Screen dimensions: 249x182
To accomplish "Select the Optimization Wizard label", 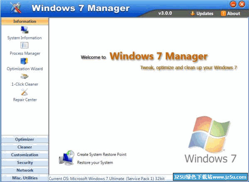I will (25, 69).
